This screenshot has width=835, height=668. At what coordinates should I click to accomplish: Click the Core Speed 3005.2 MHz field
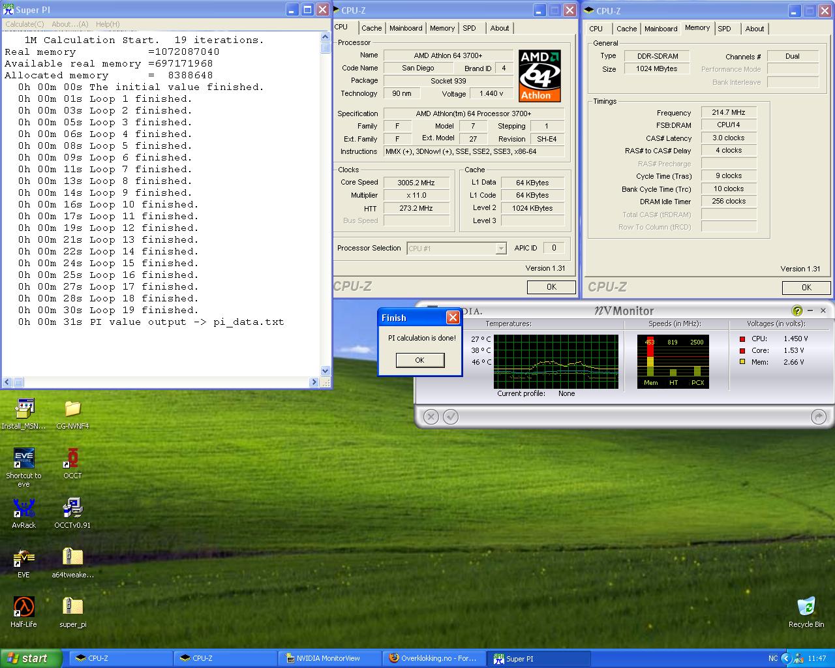[416, 183]
